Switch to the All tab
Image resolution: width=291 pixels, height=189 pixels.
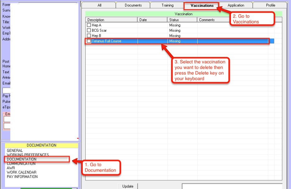(99, 5)
